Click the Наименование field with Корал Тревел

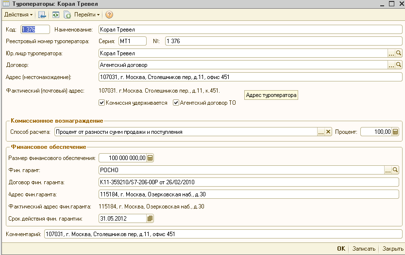pos(250,30)
